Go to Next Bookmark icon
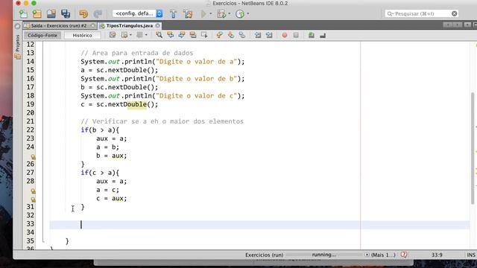The height and width of the screenshot is (268, 477). [x=230, y=35]
